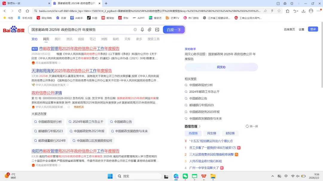323x181 pixels.
Task: Switch to 文心 tab
Action: [34, 39]
